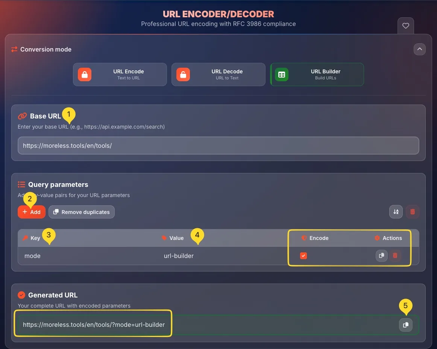This screenshot has height=349, width=437.
Task: Switch to URL Decode mode
Action: pos(218,74)
